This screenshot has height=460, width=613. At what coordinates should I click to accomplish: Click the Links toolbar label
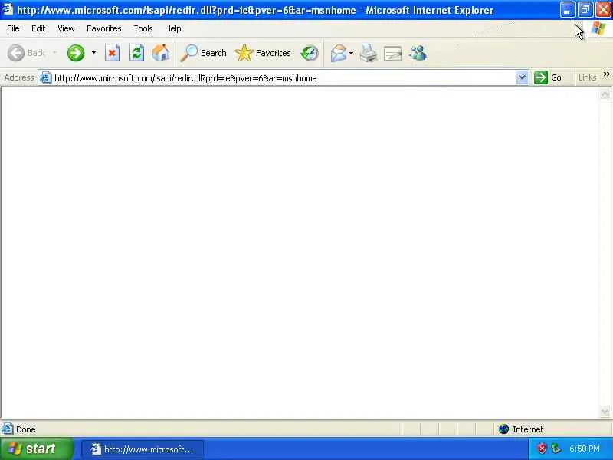[x=587, y=77]
